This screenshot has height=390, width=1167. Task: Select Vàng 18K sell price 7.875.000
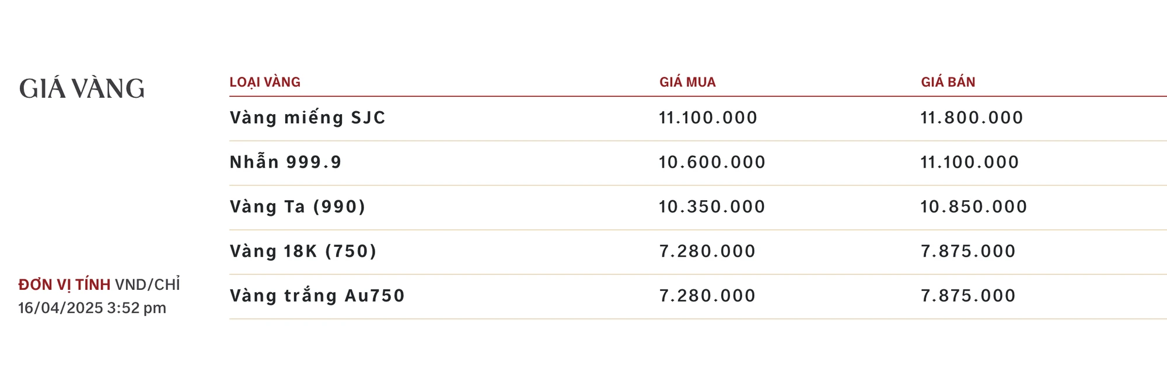click(x=968, y=251)
